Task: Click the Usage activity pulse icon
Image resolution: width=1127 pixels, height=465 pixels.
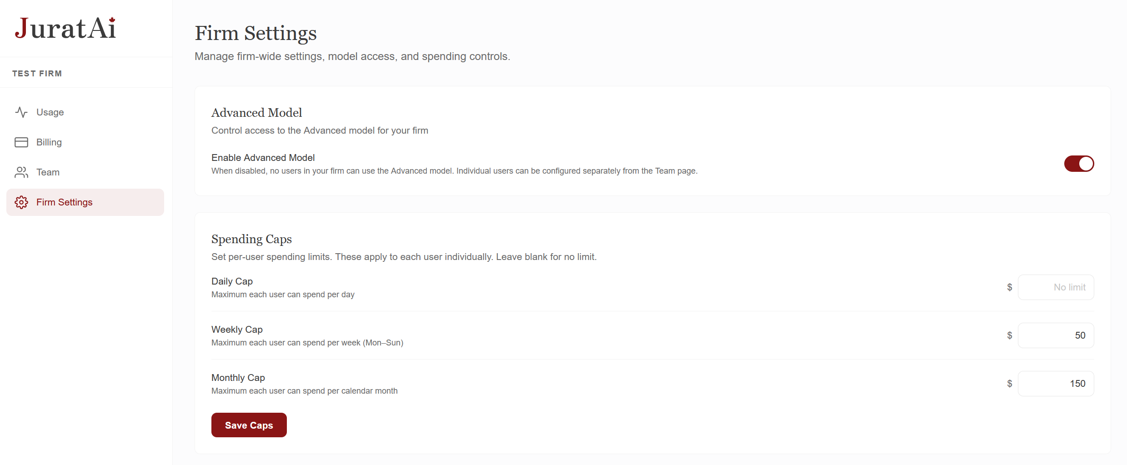Action: click(x=21, y=112)
